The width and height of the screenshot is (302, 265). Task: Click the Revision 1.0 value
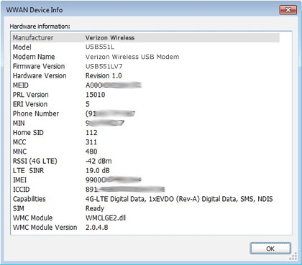click(x=104, y=75)
